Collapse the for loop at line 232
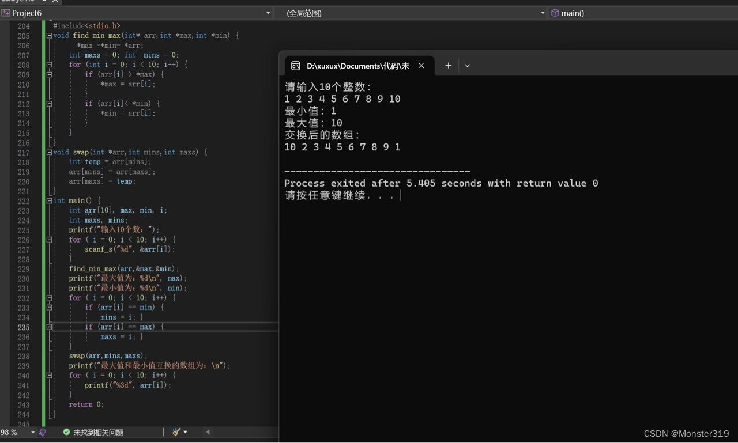This screenshot has width=738, height=443. [50, 298]
